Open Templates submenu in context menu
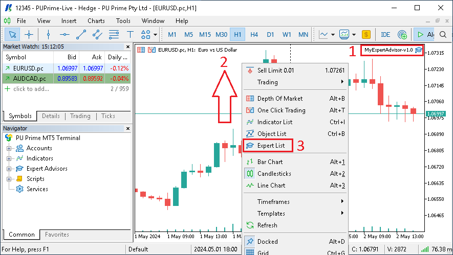 (x=295, y=214)
